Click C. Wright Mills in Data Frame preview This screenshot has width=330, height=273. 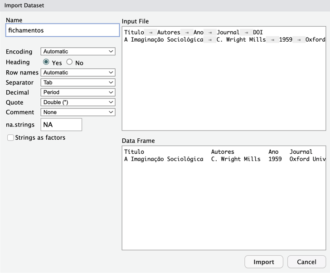click(236, 159)
